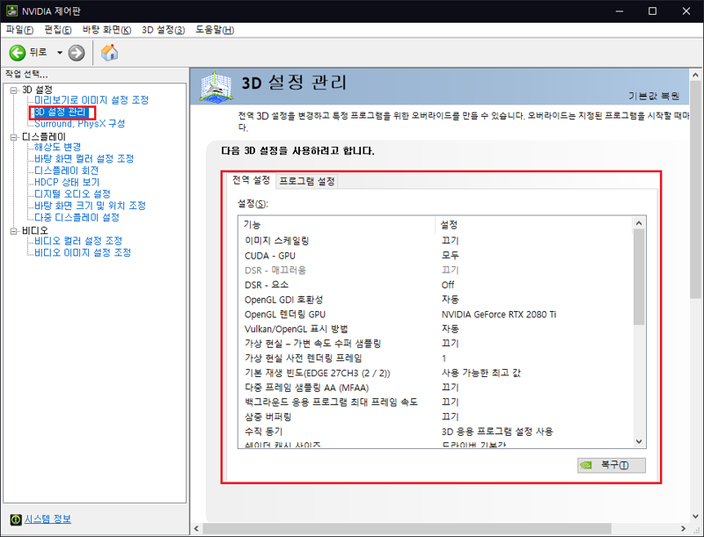Click settings list scroll up arrow
Screen dimensions: 704x537
tap(639, 222)
